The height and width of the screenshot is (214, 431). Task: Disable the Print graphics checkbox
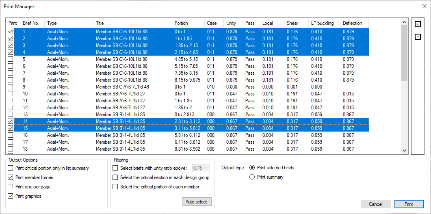point(11,196)
